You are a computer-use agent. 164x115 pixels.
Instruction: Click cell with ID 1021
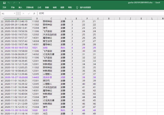point(37,48)
